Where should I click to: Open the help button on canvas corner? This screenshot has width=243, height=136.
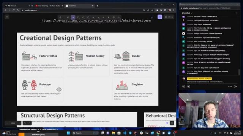pos(172,123)
